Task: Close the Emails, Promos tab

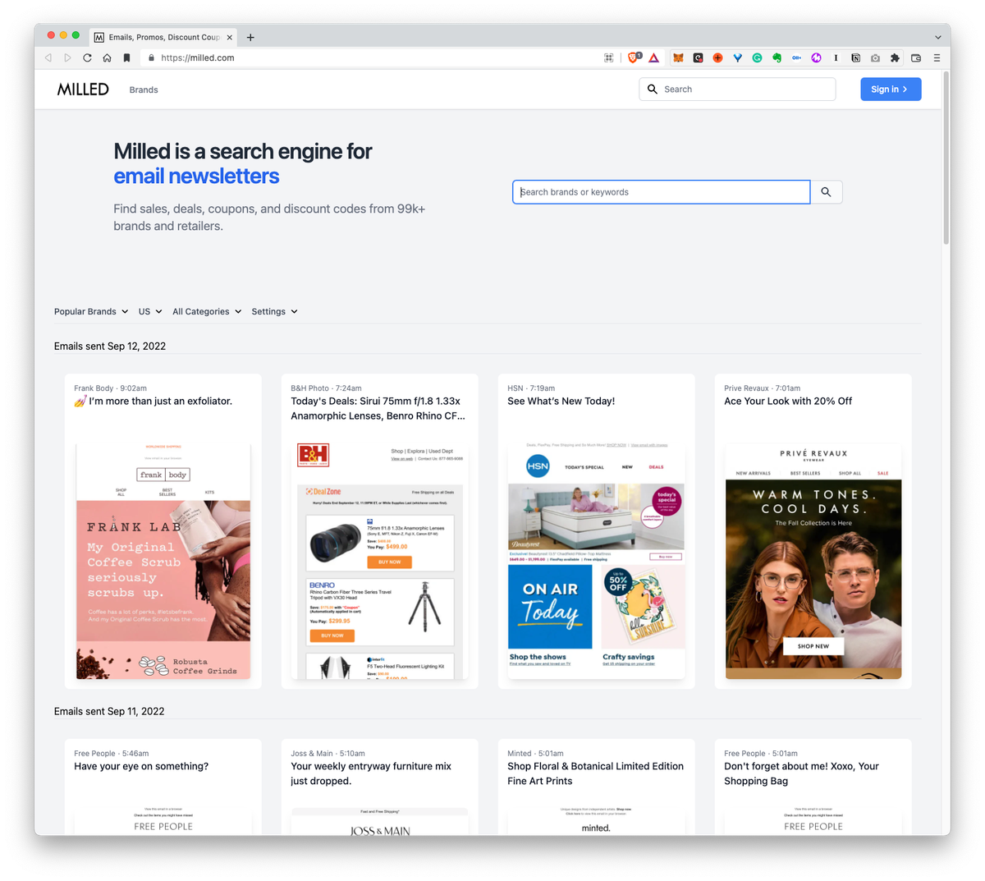Action: tap(229, 37)
